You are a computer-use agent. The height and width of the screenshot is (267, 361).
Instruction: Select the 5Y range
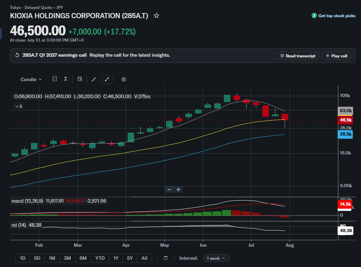pos(130,258)
